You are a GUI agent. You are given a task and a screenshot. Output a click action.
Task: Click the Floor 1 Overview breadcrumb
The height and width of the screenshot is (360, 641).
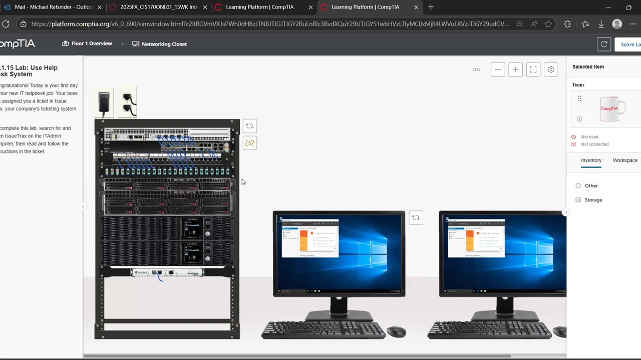coord(87,43)
